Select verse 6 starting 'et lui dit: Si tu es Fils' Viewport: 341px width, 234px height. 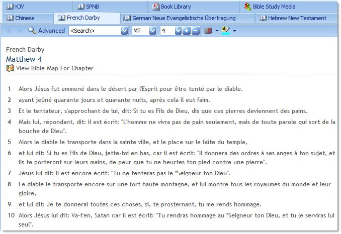[177, 158]
